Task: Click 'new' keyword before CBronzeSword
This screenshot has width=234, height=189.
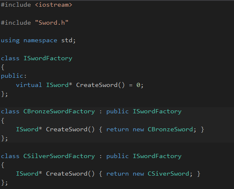Action: [138, 129]
